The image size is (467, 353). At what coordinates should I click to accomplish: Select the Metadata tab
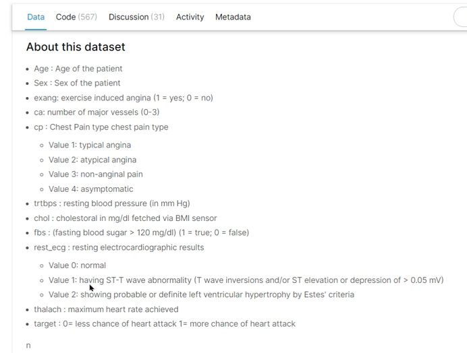click(233, 17)
